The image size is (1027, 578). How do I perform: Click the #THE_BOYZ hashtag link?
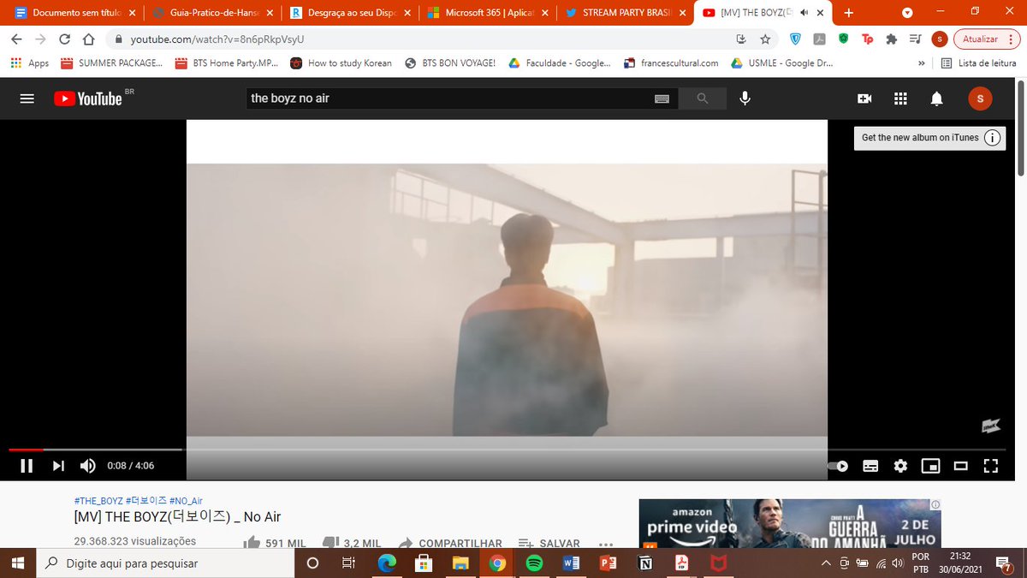(x=98, y=501)
